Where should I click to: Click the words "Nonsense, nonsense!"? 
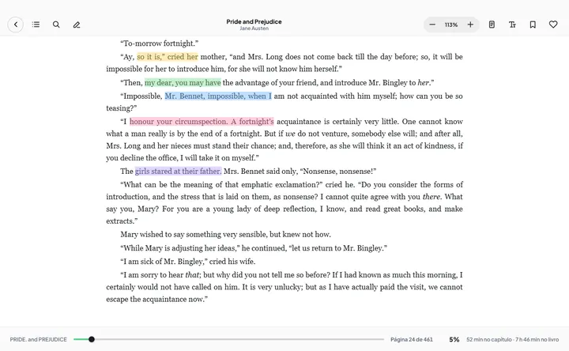(x=338, y=172)
